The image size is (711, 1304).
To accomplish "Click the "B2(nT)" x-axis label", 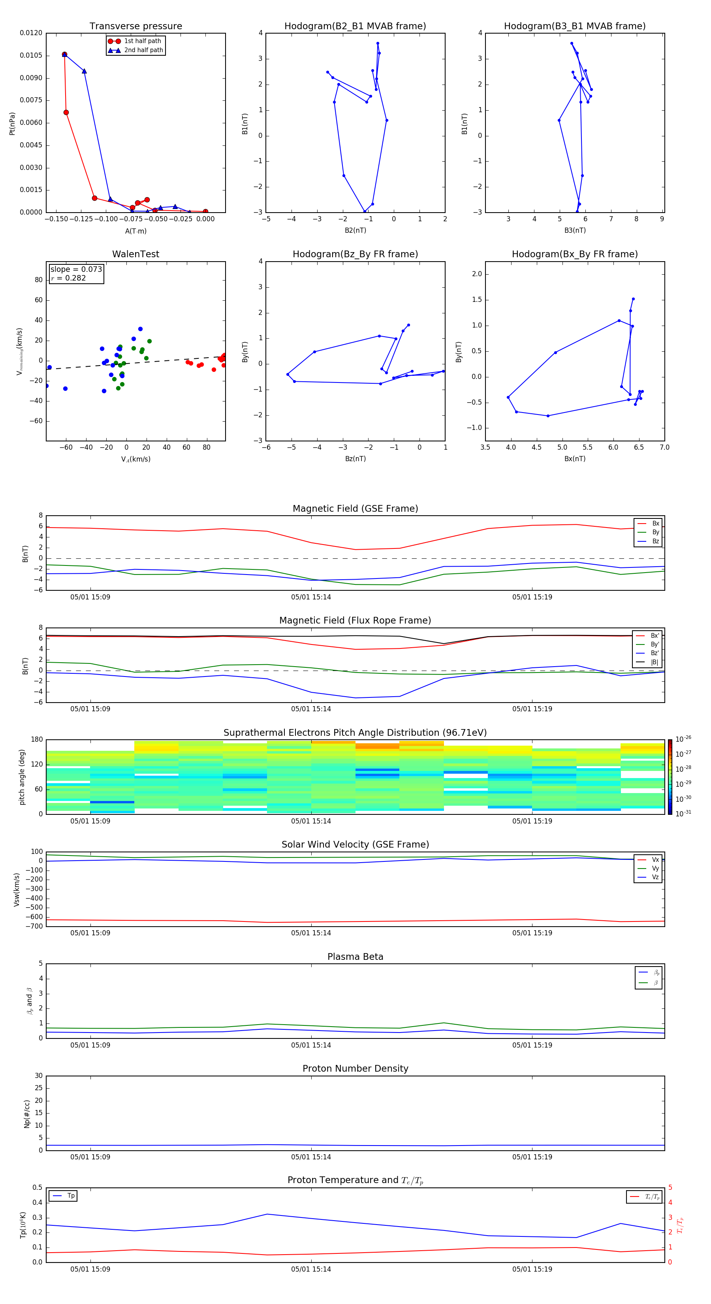I will pyautogui.click(x=355, y=230).
